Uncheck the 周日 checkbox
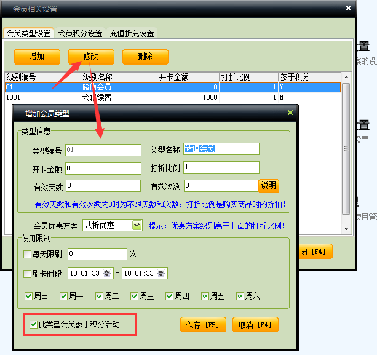Viewport: 377px width, 355px height. coord(29,297)
